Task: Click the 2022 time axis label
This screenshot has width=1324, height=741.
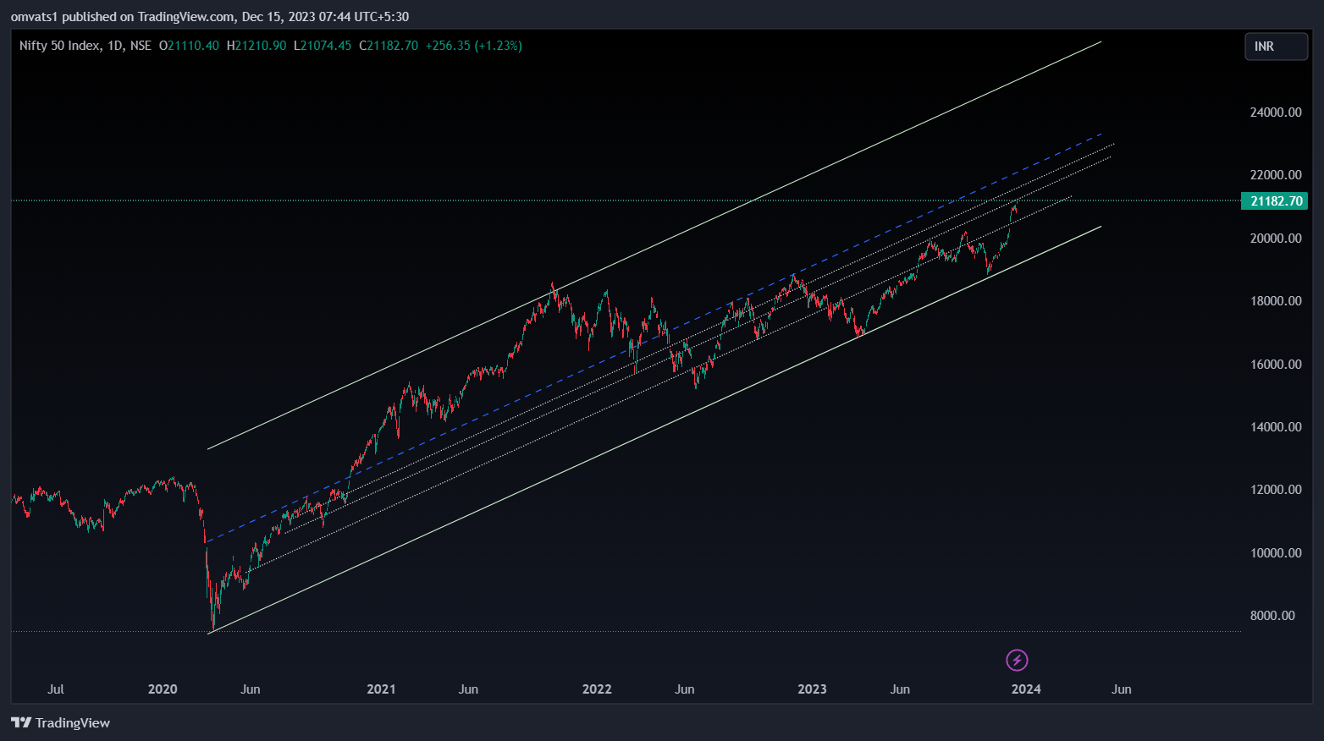Action: (x=597, y=689)
